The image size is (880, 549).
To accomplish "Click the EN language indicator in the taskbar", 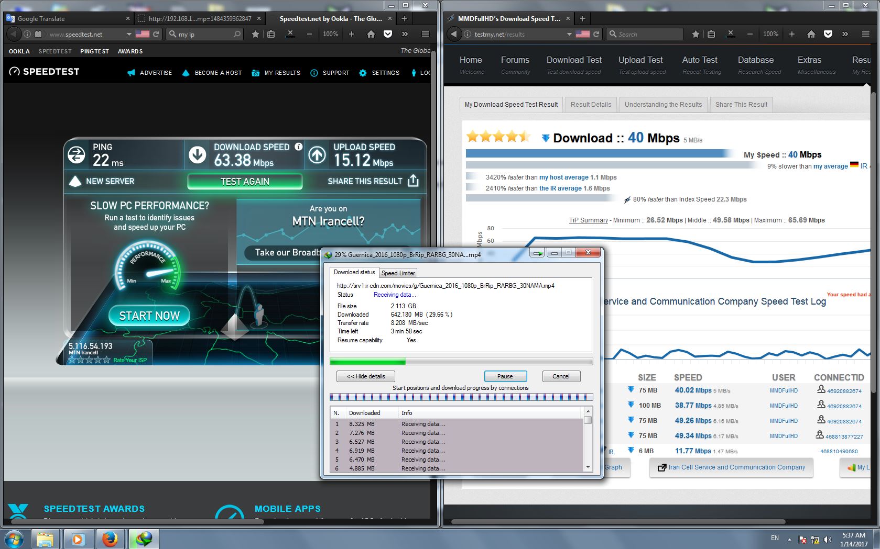I will (775, 538).
